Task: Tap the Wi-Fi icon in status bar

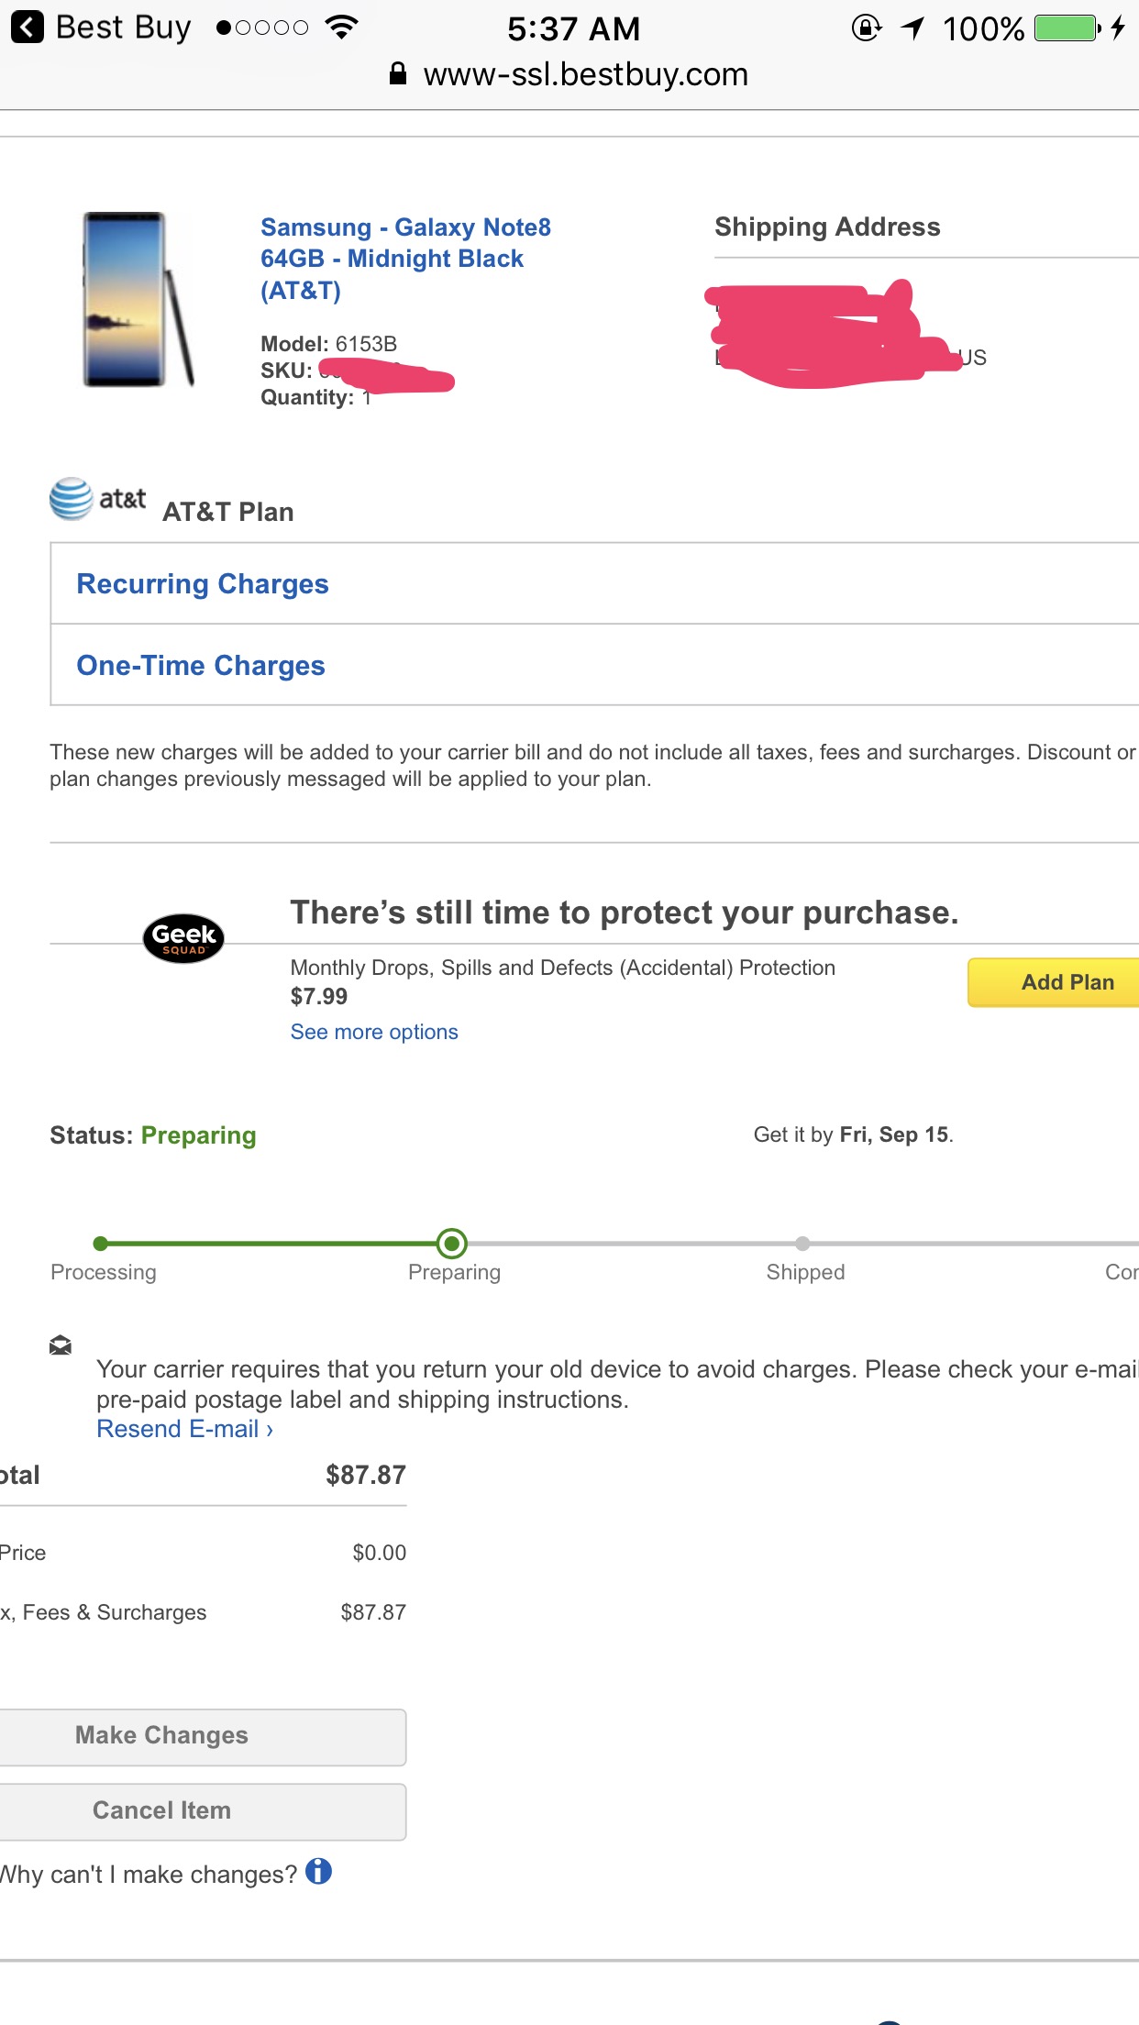Action: (341, 28)
